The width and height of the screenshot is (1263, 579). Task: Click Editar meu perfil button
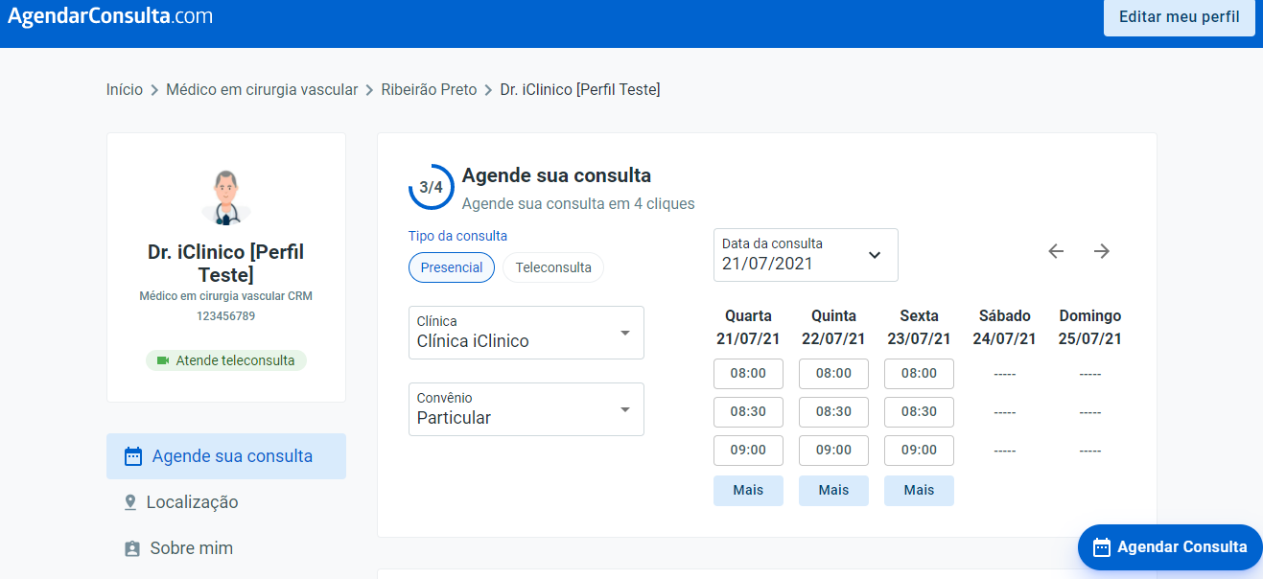click(x=1179, y=17)
